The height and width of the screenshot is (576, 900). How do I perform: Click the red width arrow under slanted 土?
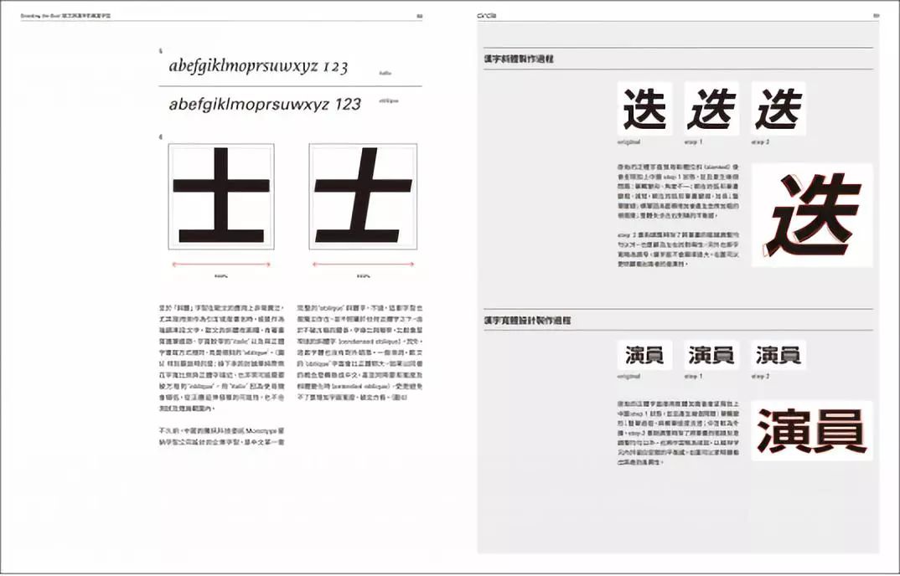[363, 265]
